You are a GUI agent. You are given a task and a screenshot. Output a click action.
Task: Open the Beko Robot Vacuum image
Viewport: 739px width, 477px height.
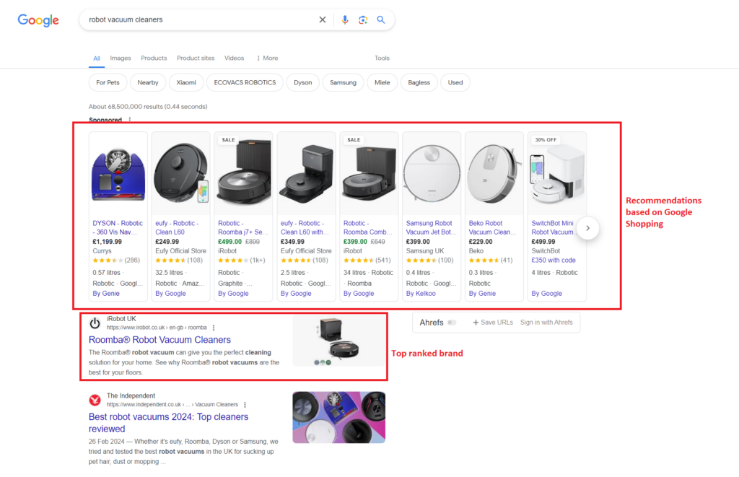pyautogui.click(x=494, y=173)
